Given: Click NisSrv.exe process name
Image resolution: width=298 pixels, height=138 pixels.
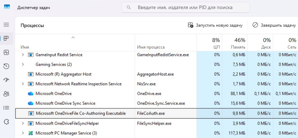Looking at the screenshot, I should pyautogui.click(x=146, y=84).
